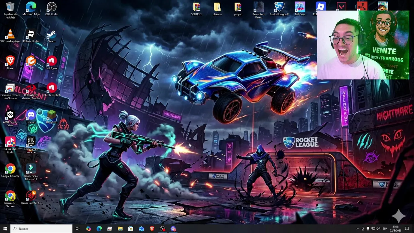Open Task View from the taskbar
This screenshot has width=414, height=233.
click(x=78, y=229)
